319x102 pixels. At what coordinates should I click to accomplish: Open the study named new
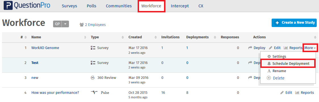[35, 78]
